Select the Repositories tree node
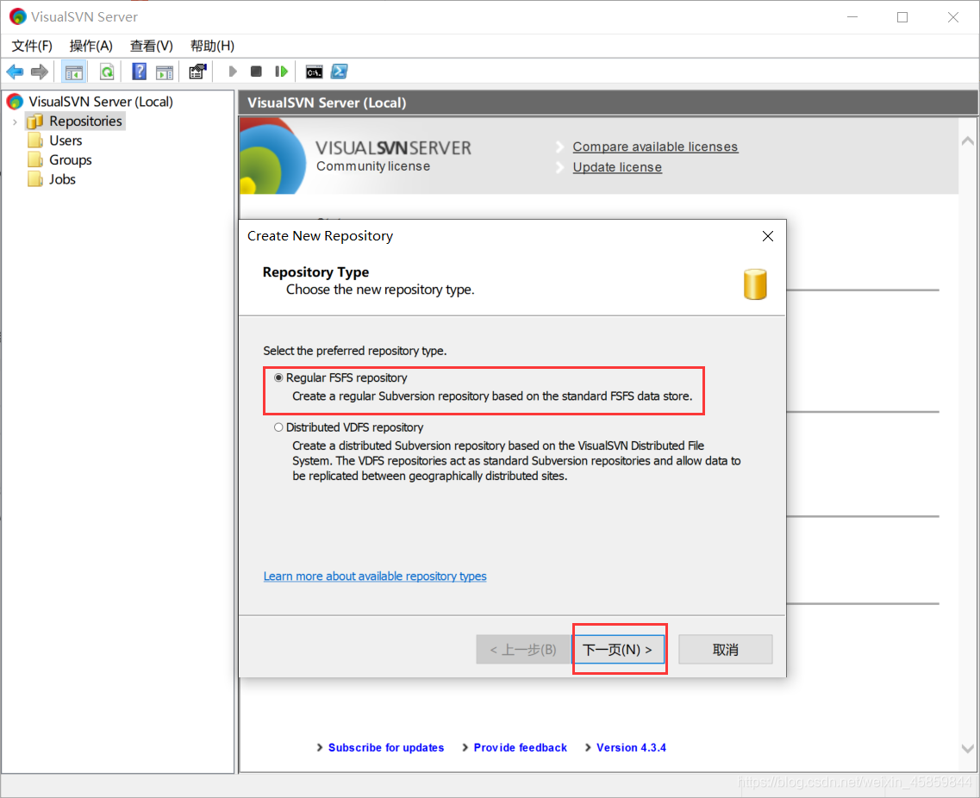 click(85, 122)
